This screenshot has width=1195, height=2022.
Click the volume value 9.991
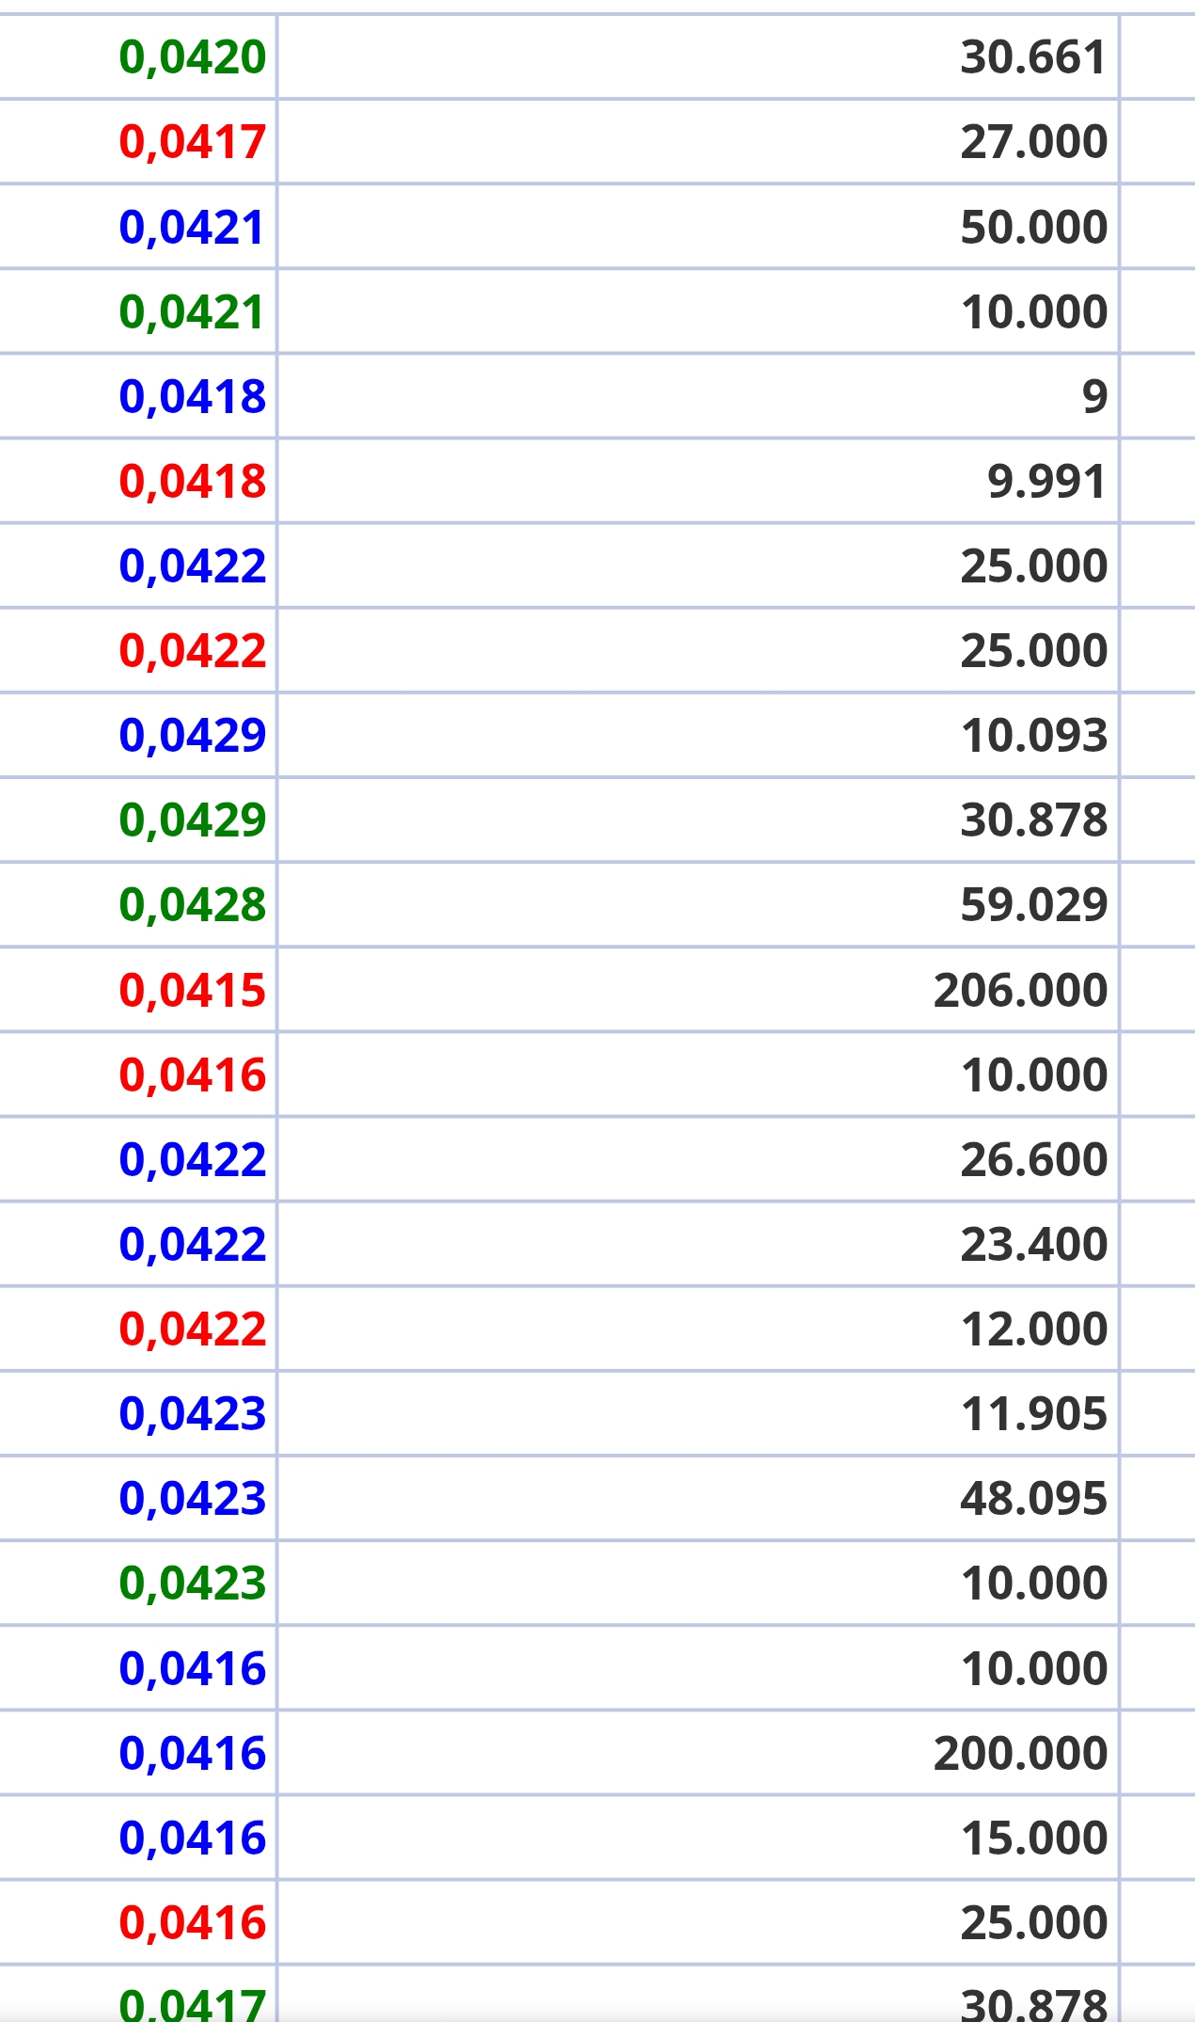click(x=1046, y=481)
